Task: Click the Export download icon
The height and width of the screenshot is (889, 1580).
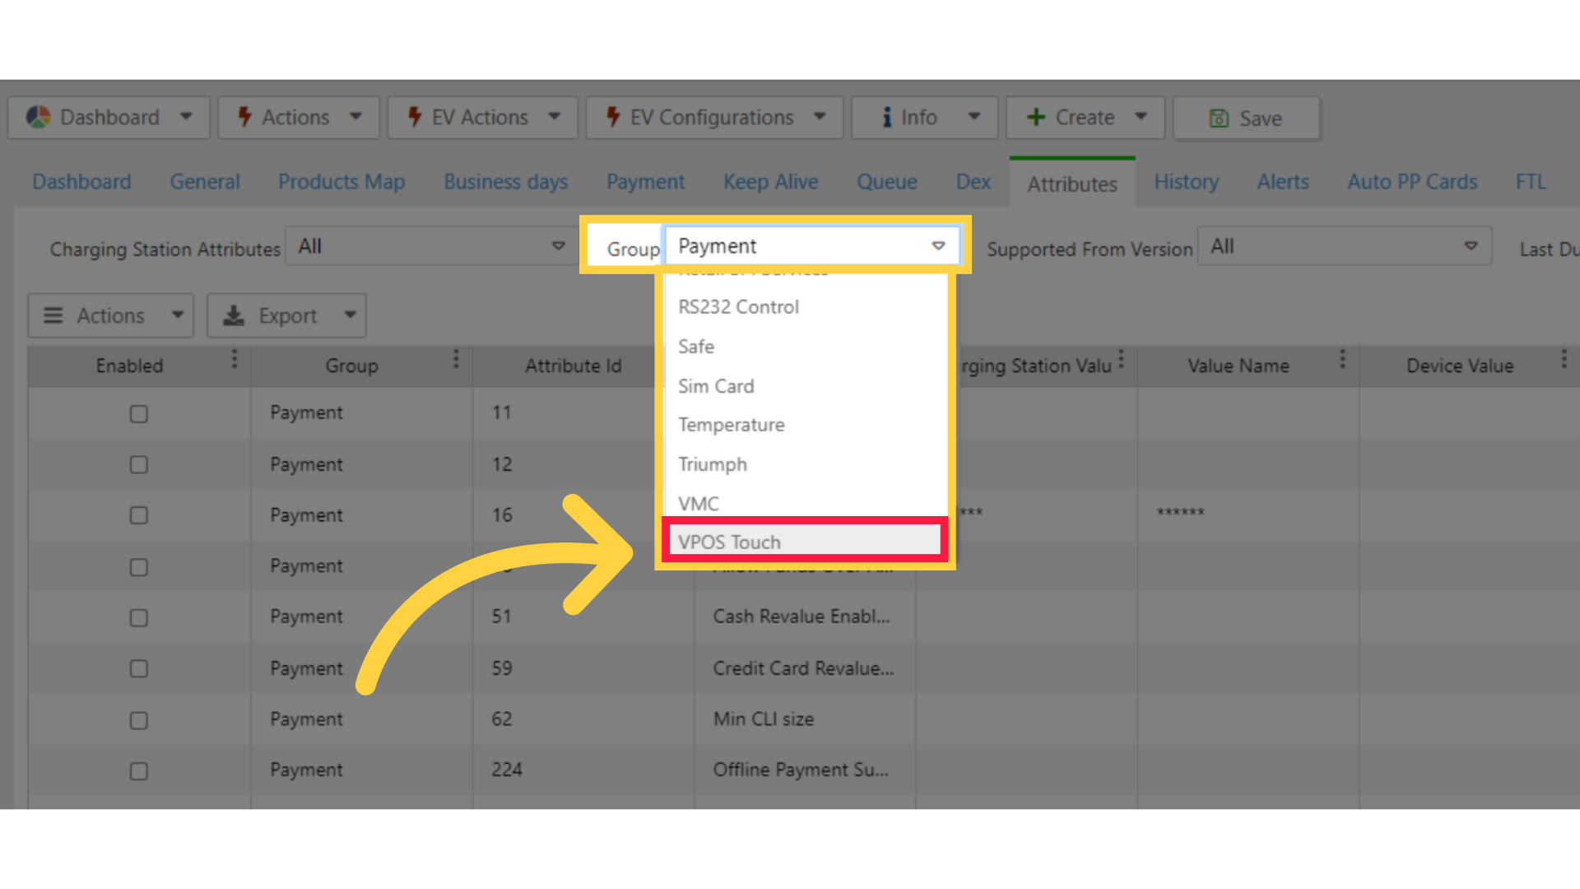Action: tap(234, 315)
